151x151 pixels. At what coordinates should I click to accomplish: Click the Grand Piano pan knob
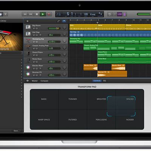[x=65, y=54]
